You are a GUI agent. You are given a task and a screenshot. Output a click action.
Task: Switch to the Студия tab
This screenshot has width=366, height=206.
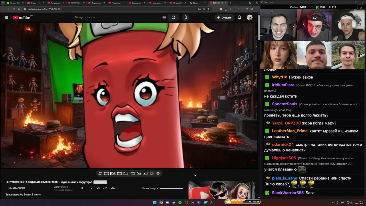[35, 3]
